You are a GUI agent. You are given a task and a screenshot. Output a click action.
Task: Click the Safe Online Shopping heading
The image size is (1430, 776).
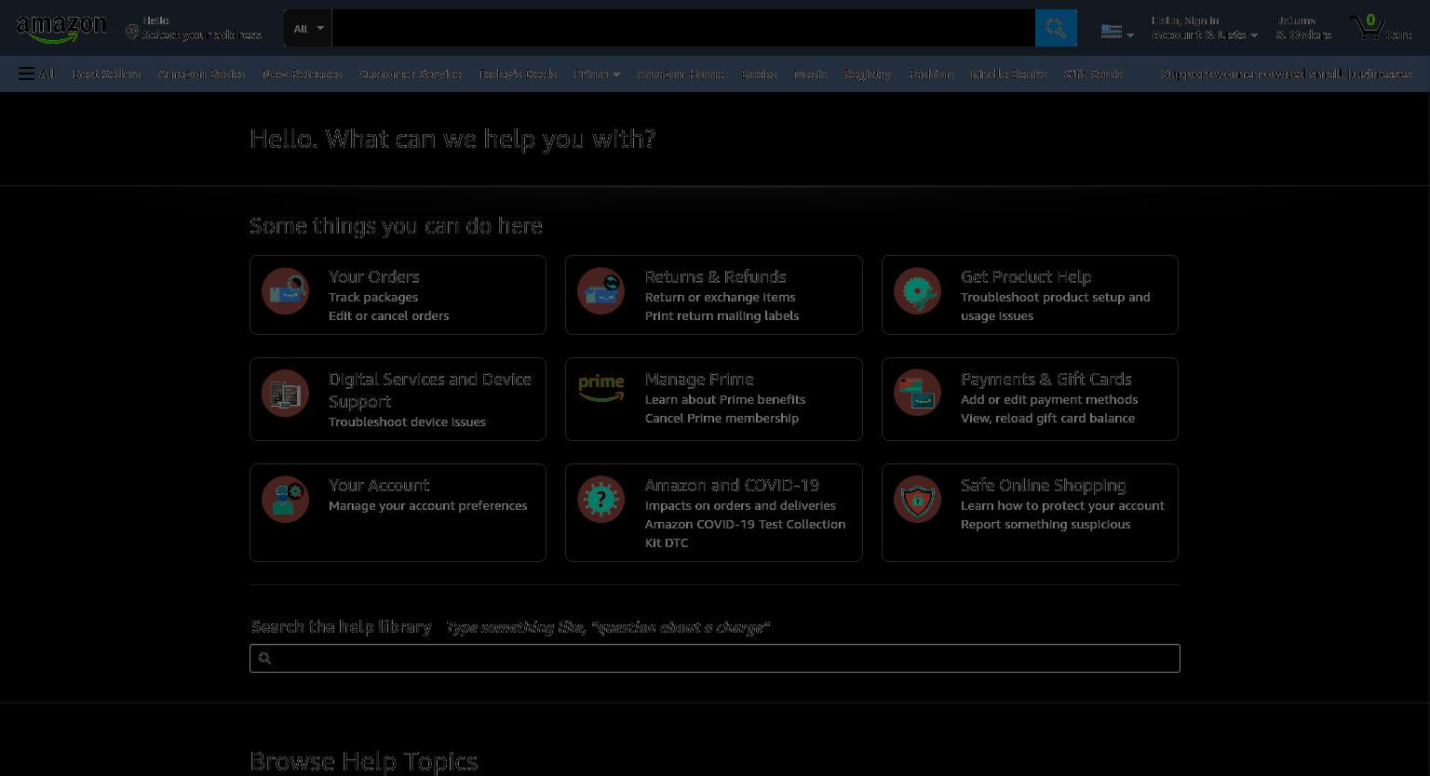pyautogui.click(x=1044, y=485)
